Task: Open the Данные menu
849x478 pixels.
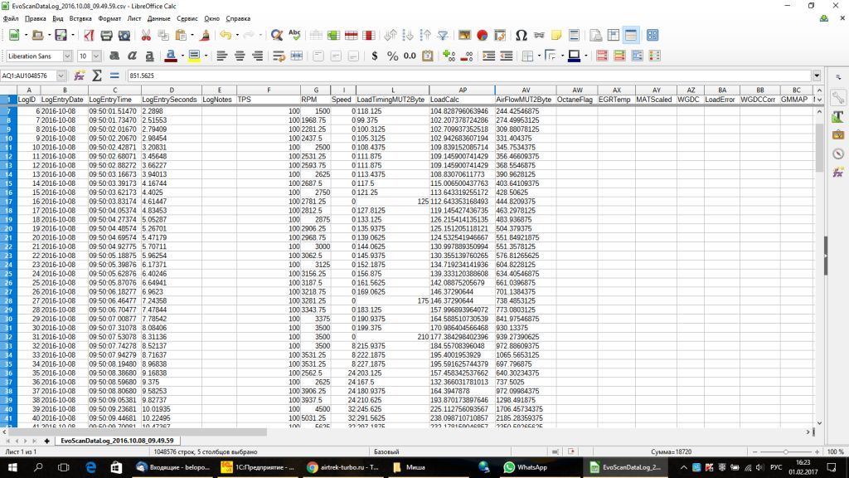Action: coord(158,17)
